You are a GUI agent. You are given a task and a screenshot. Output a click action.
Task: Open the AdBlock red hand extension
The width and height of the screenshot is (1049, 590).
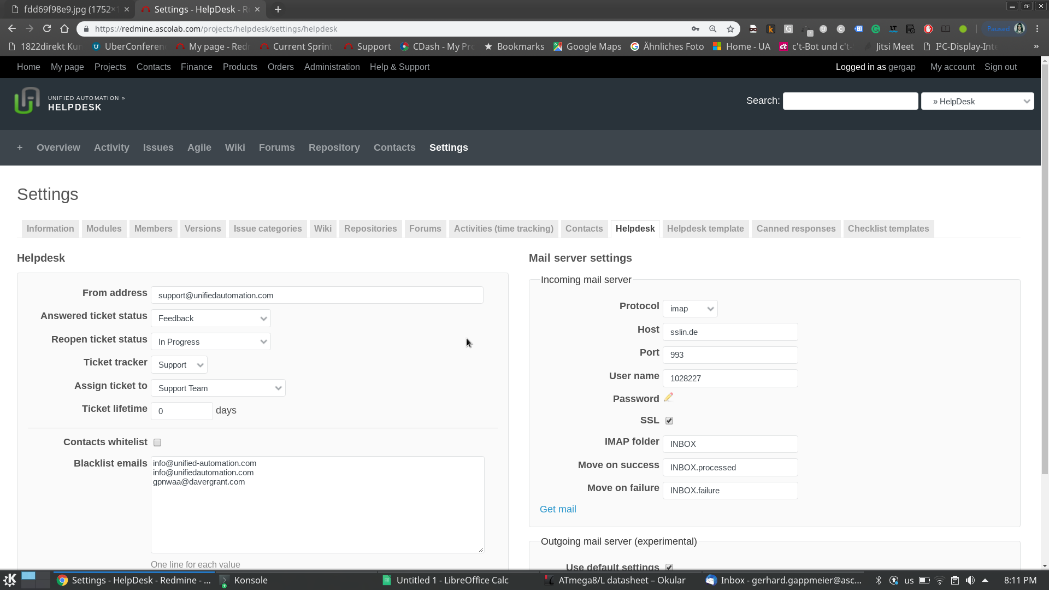tap(928, 29)
